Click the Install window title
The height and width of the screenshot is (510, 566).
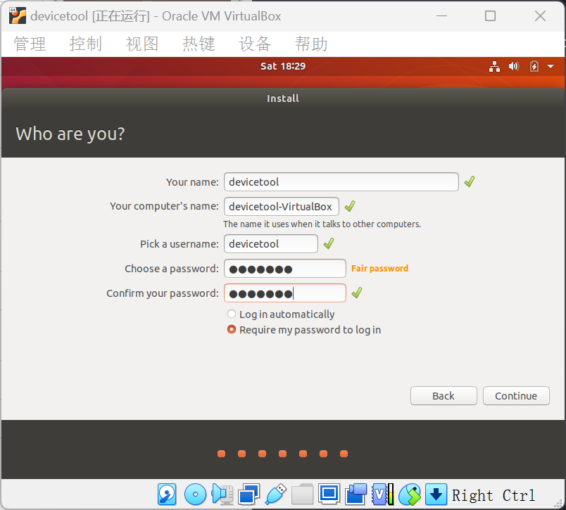282,98
